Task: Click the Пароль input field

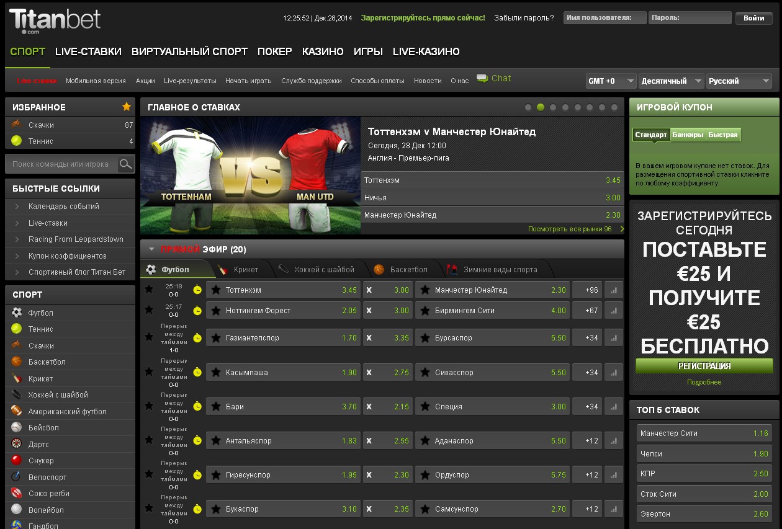Action: tap(690, 18)
